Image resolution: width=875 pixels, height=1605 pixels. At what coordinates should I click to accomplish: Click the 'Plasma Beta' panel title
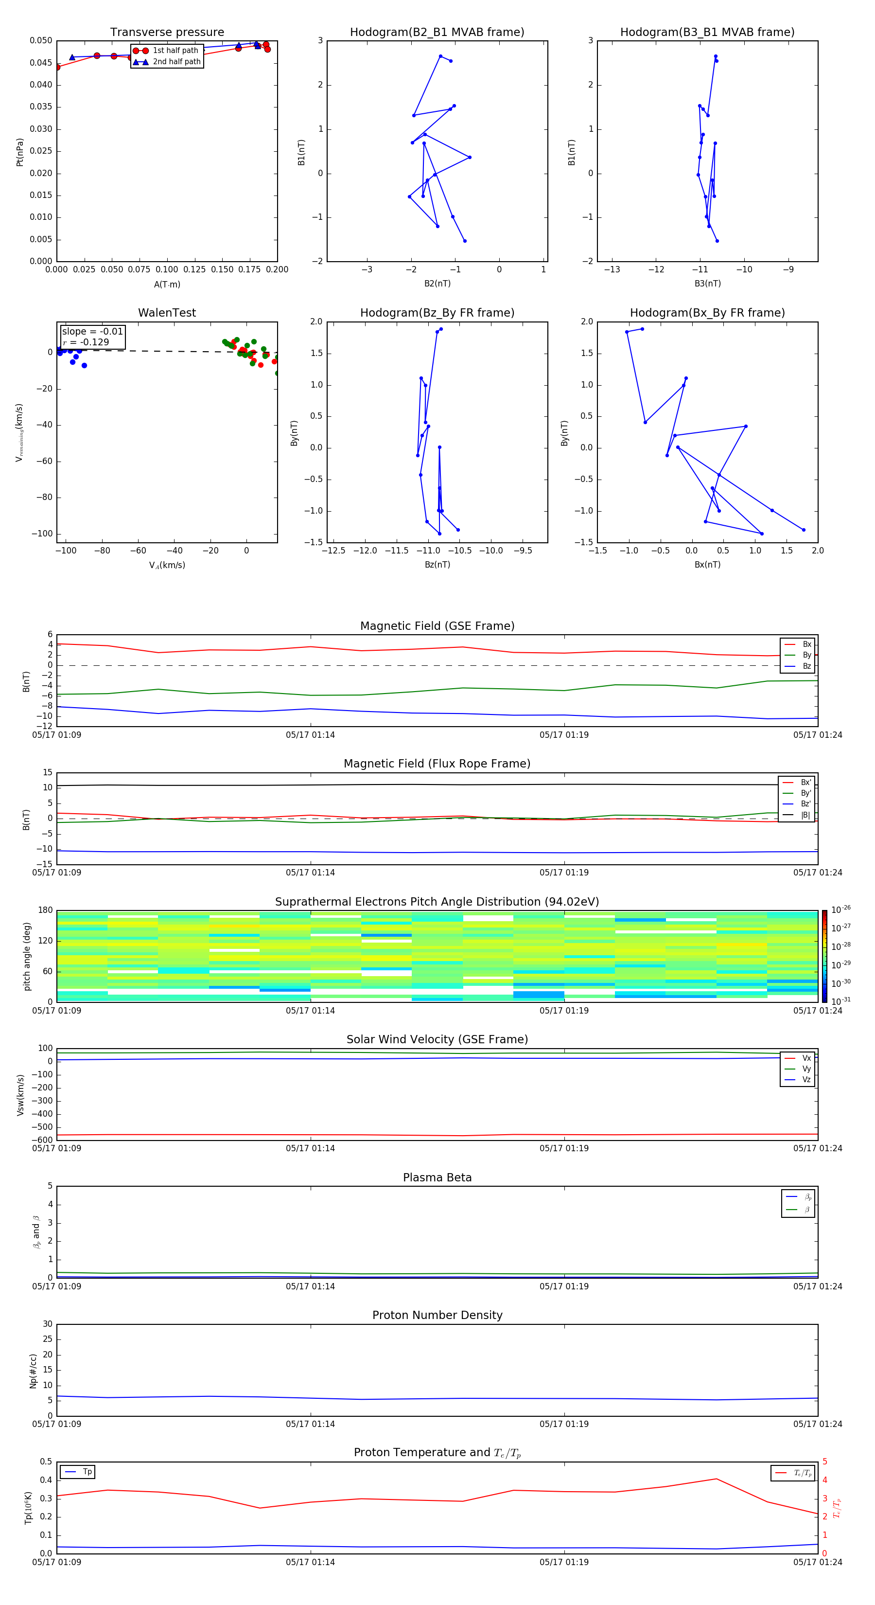click(437, 1178)
